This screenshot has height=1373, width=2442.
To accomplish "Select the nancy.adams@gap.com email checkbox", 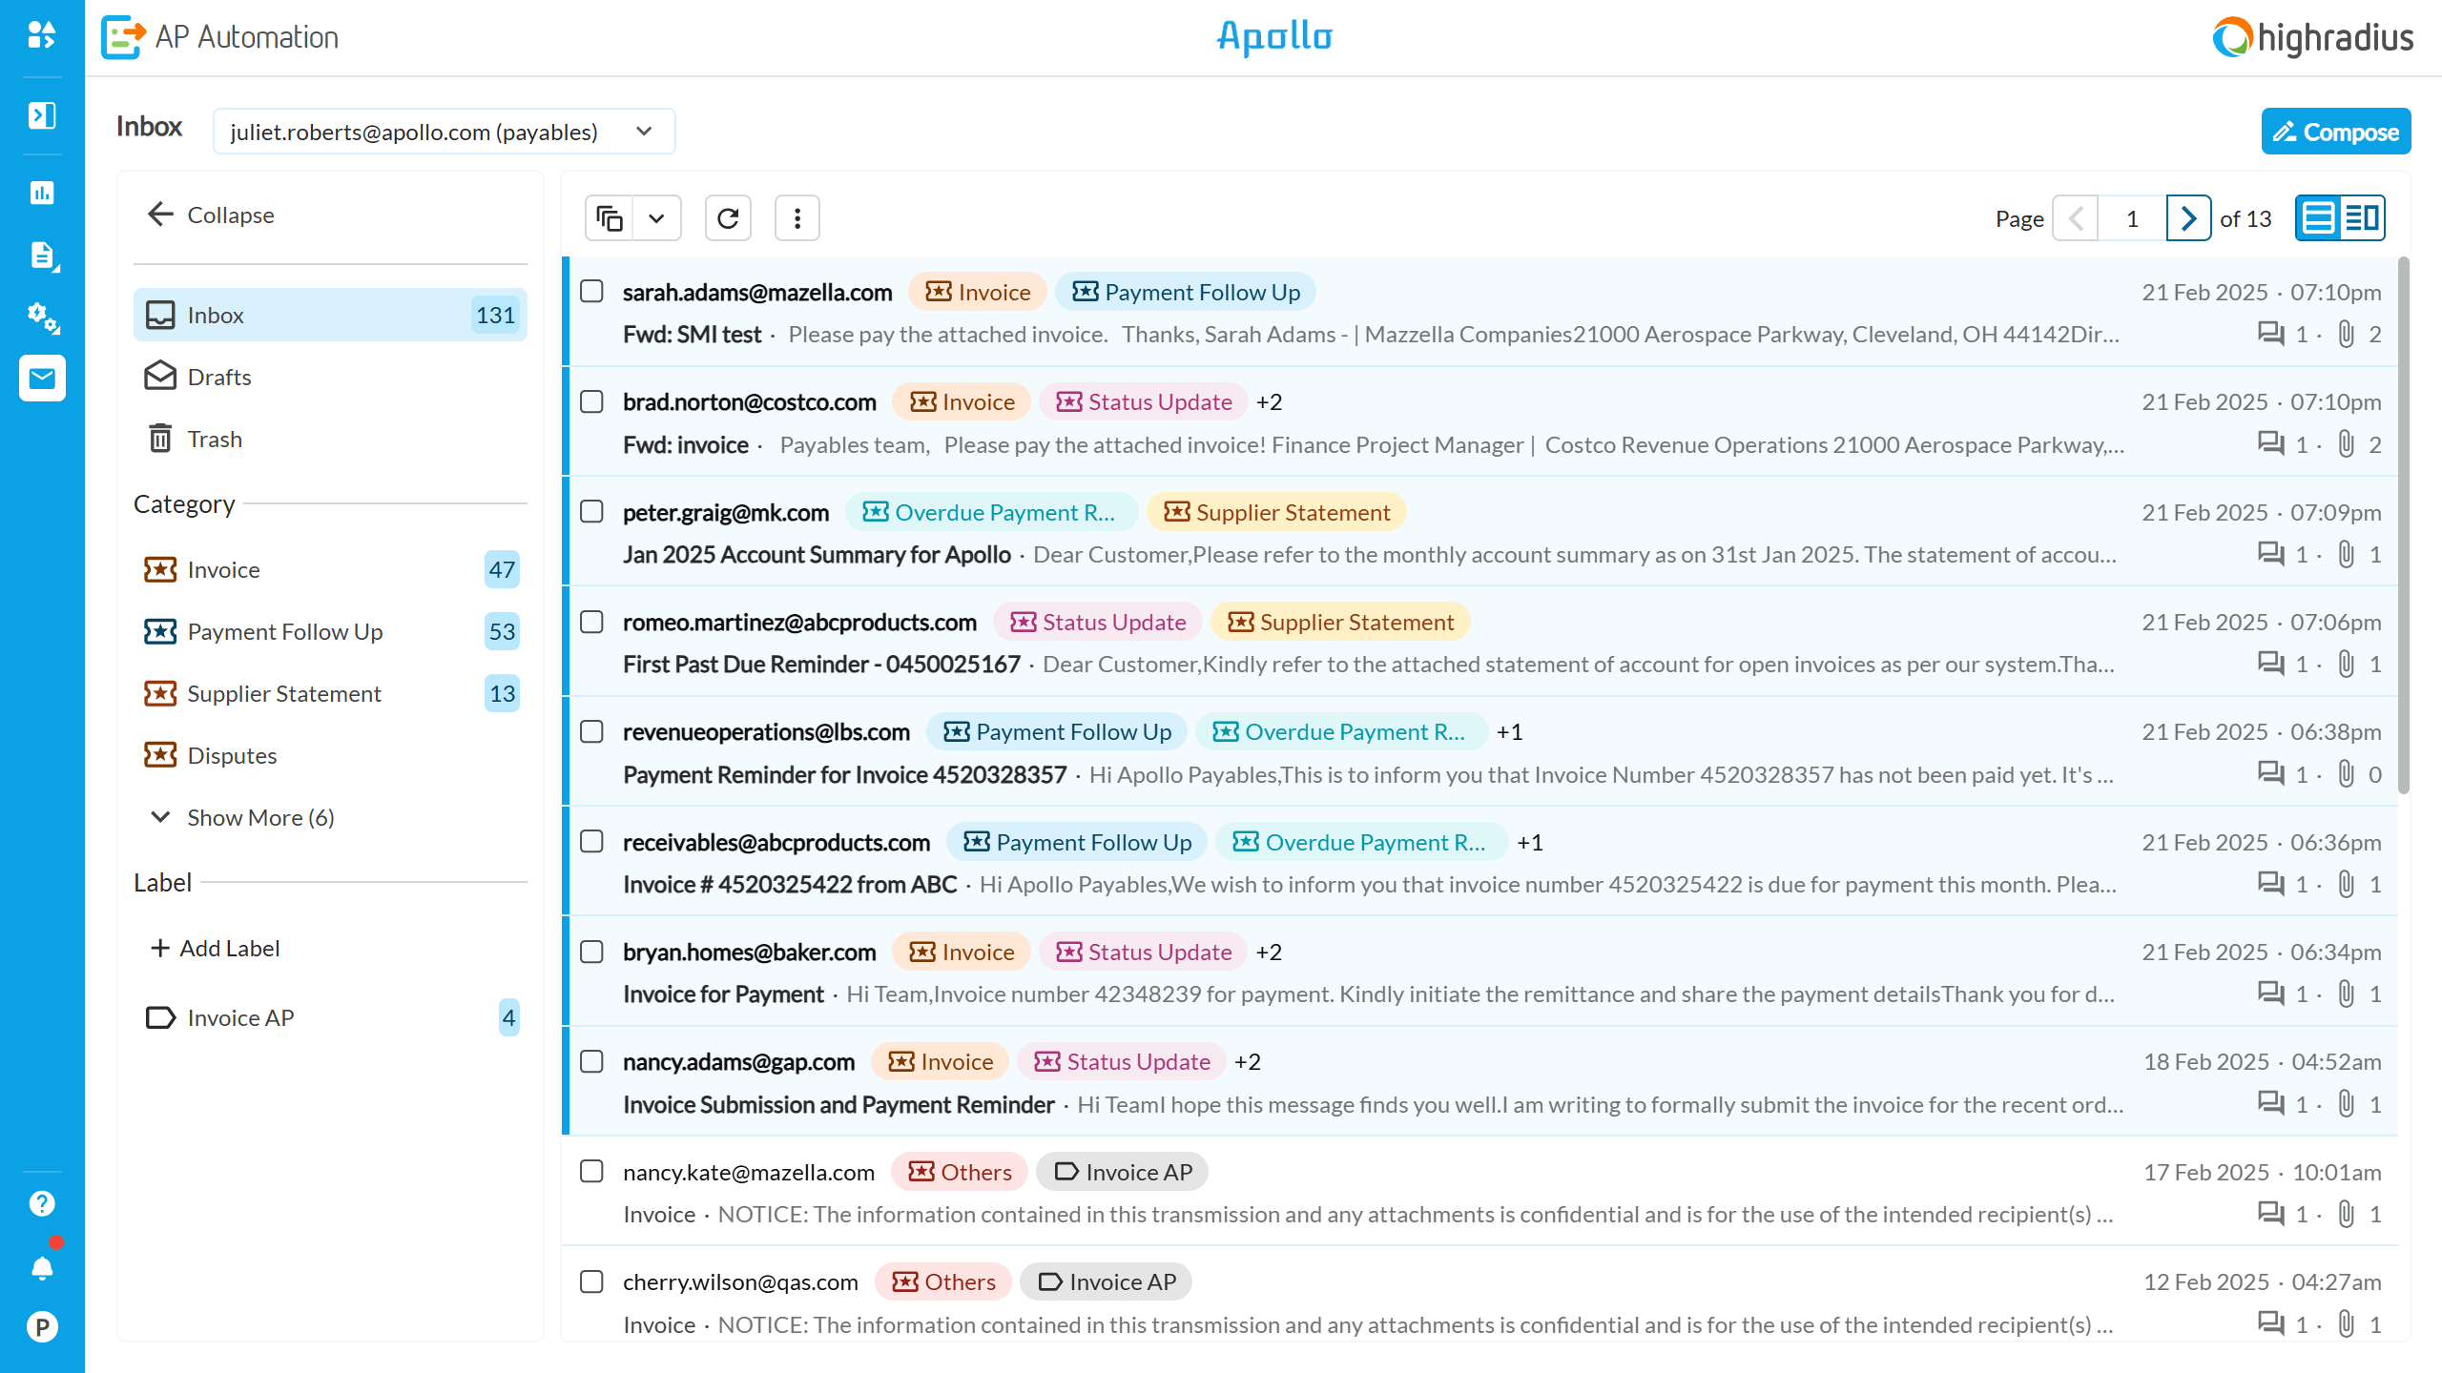I will 591,1061.
